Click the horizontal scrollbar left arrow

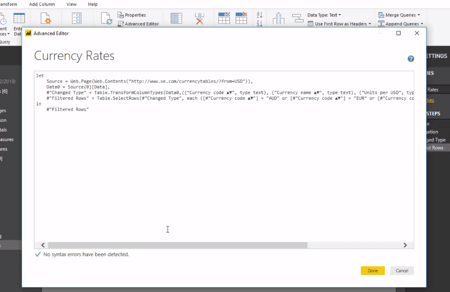43,245
